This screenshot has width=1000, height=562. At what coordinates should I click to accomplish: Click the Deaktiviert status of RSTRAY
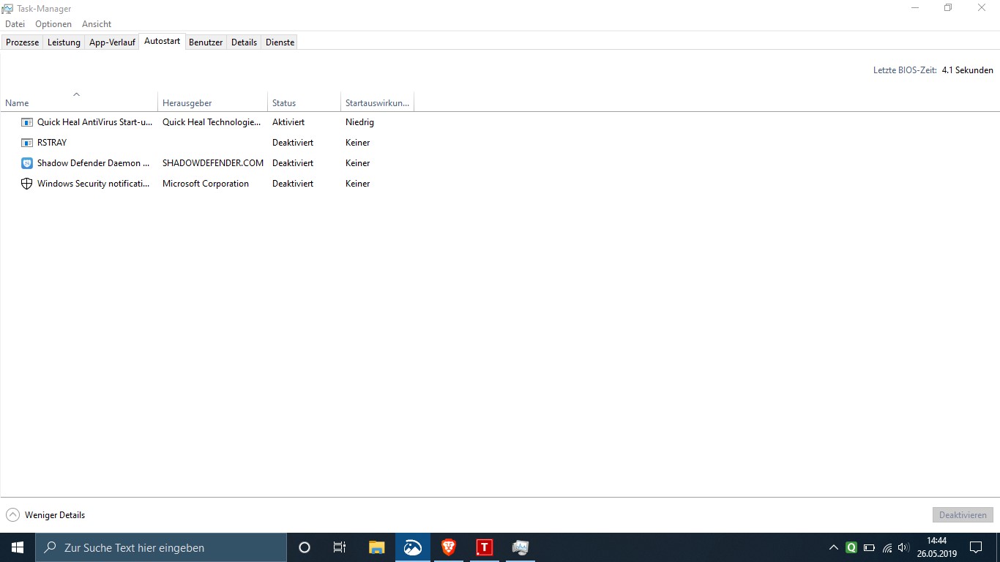coord(293,143)
